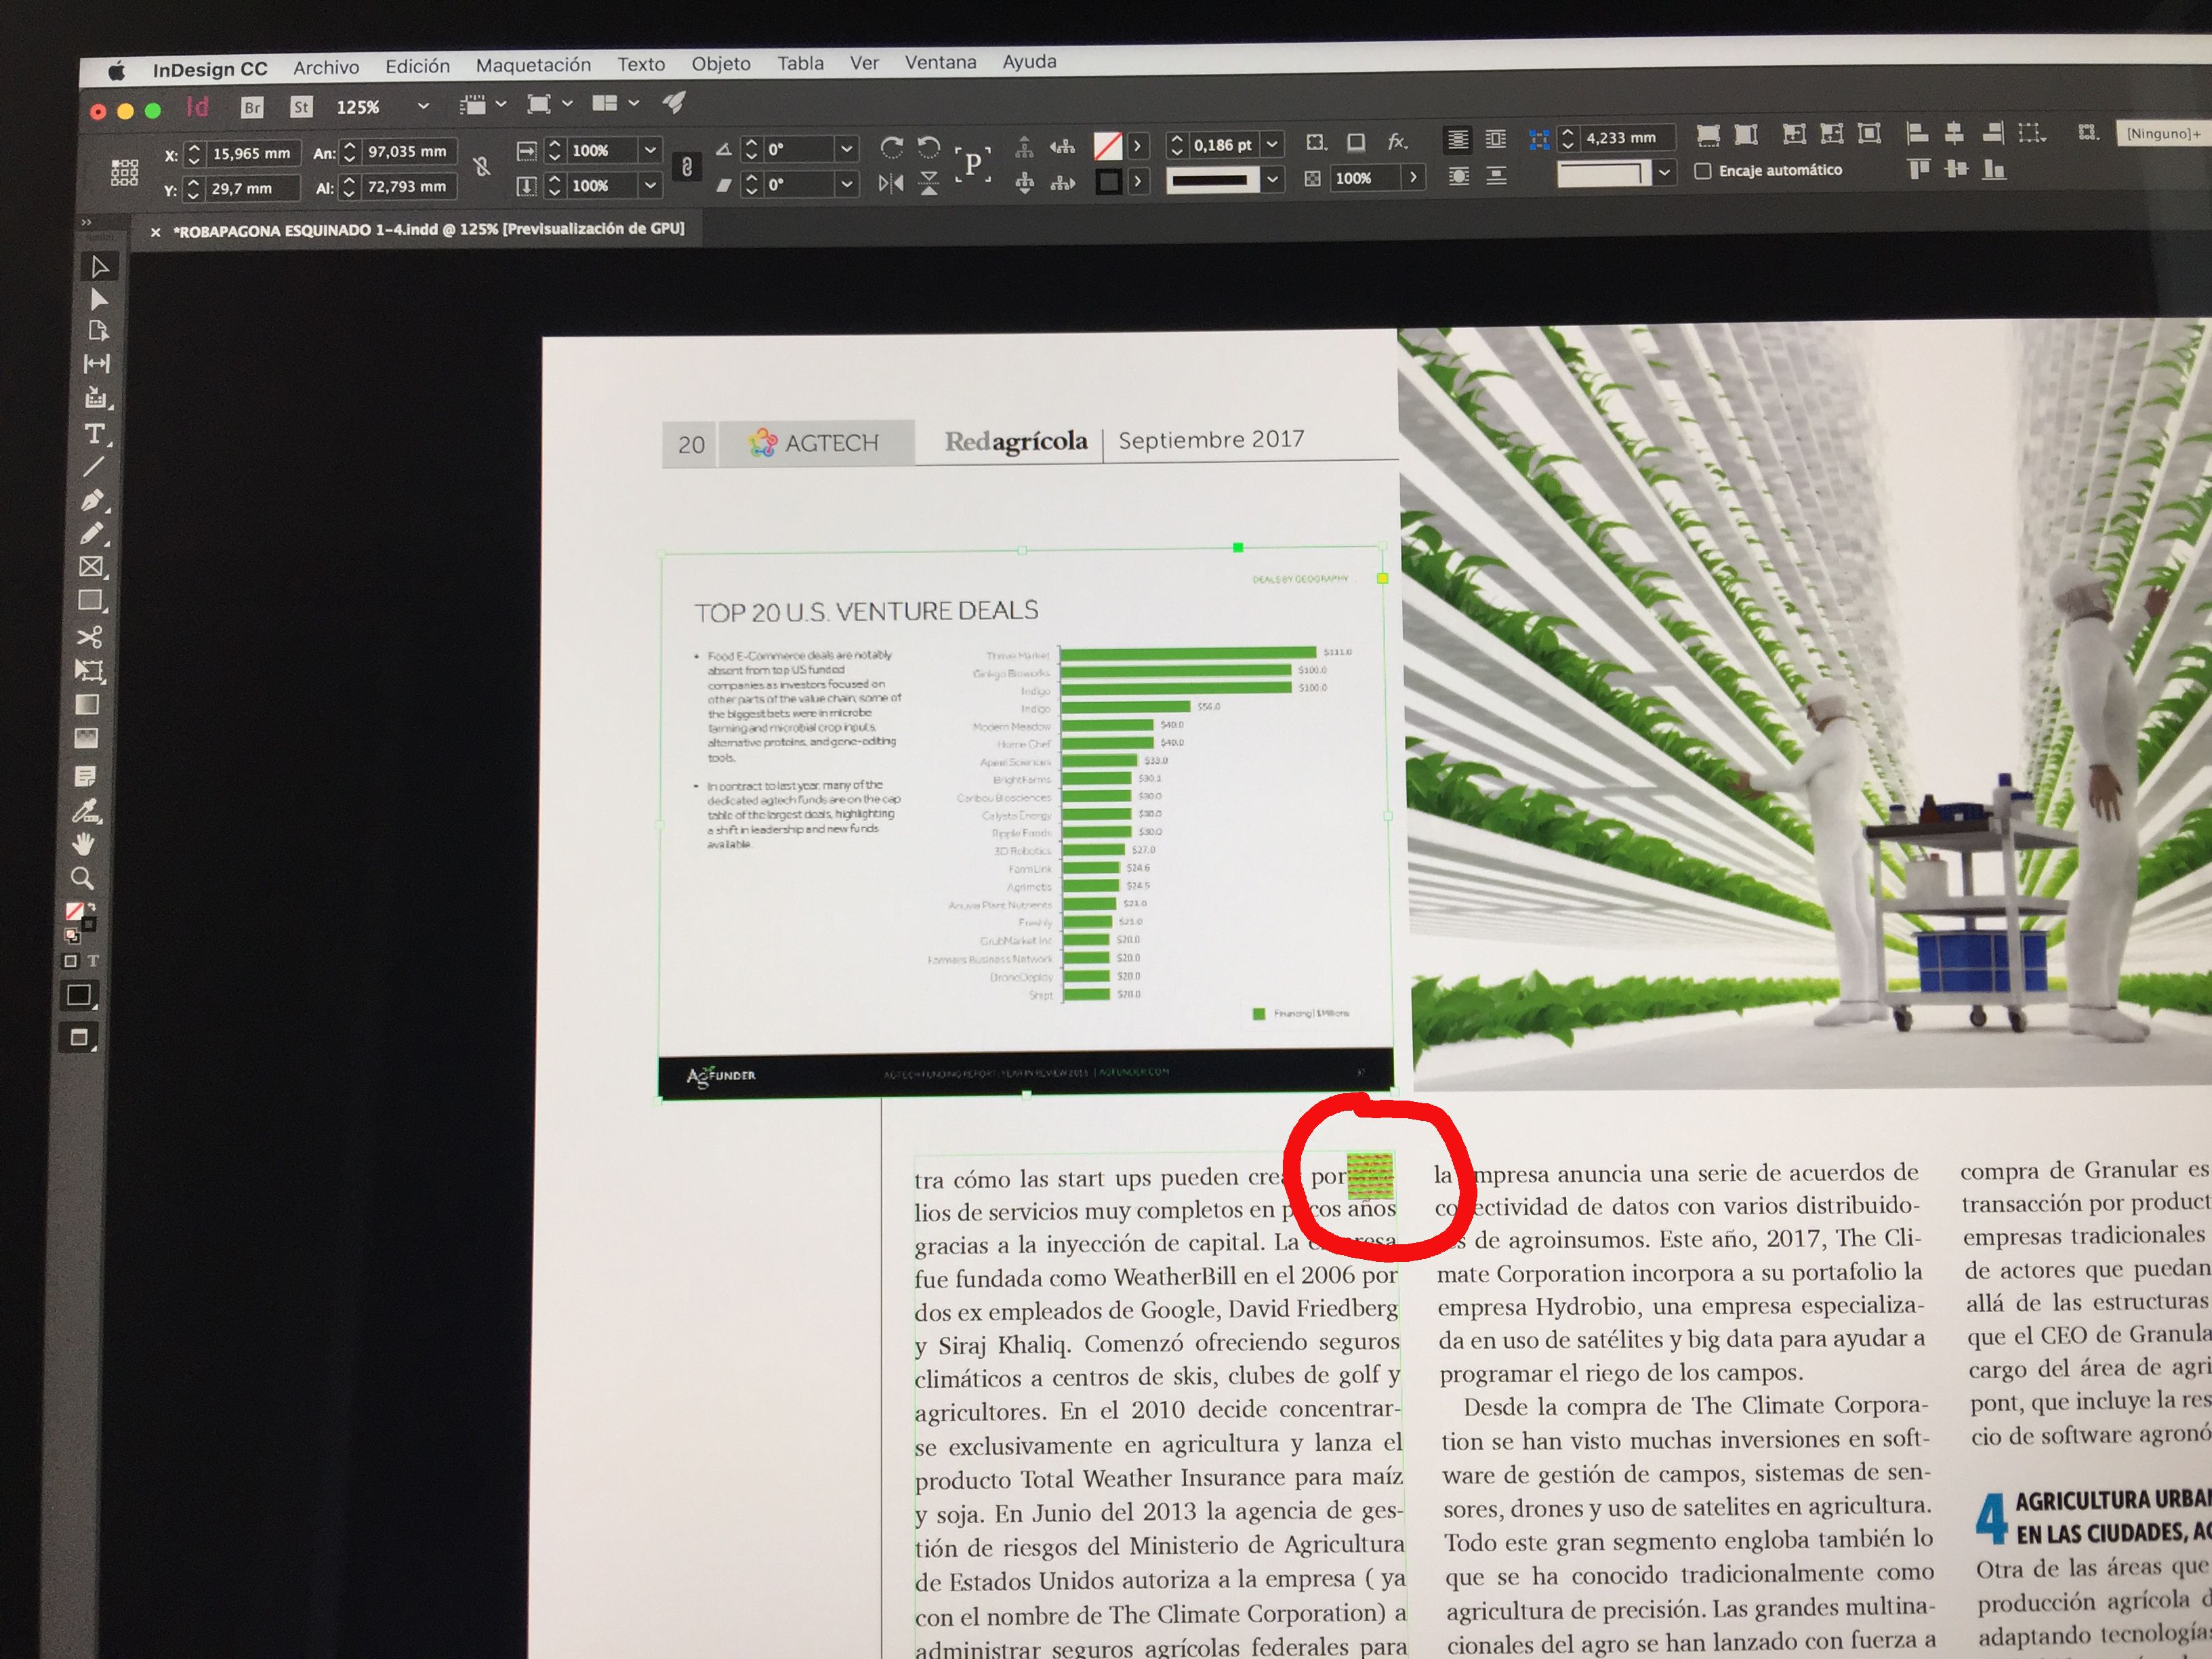Click the fill color swatch in control bar
The width and height of the screenshot is (2212, 1659).
tap(1107, 146)
